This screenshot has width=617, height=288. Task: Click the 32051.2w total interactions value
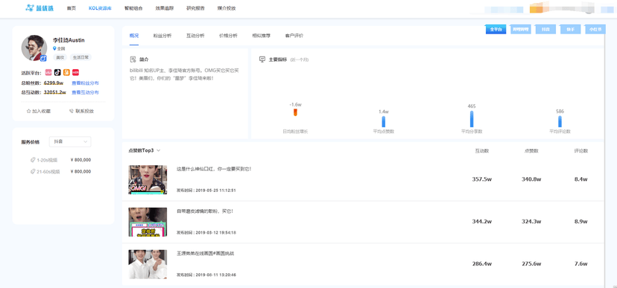(55, 92)
